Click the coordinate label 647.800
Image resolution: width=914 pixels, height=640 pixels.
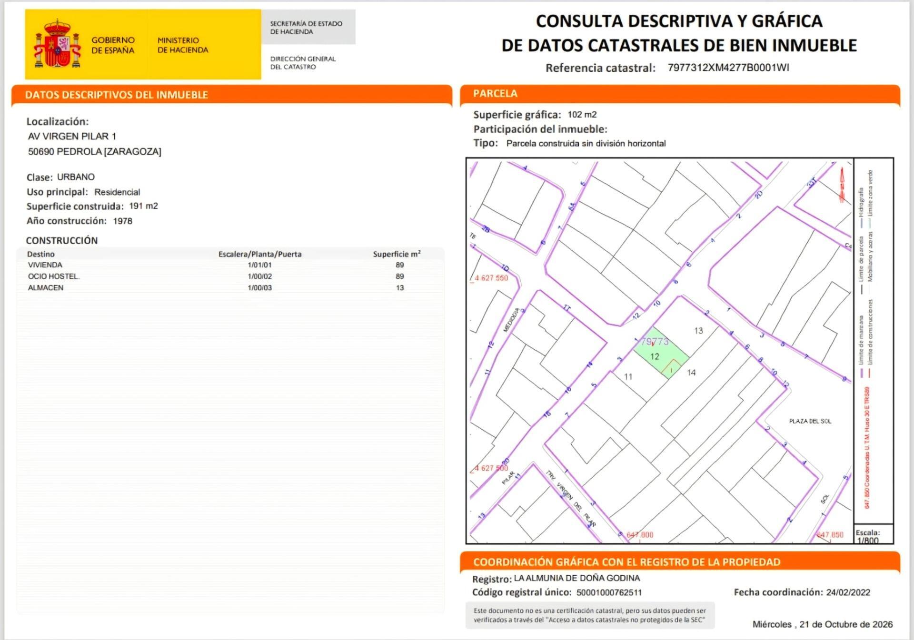[640, 535]
